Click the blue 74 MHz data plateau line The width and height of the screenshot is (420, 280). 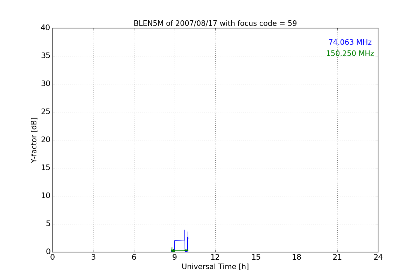click(x=180, y=240)
